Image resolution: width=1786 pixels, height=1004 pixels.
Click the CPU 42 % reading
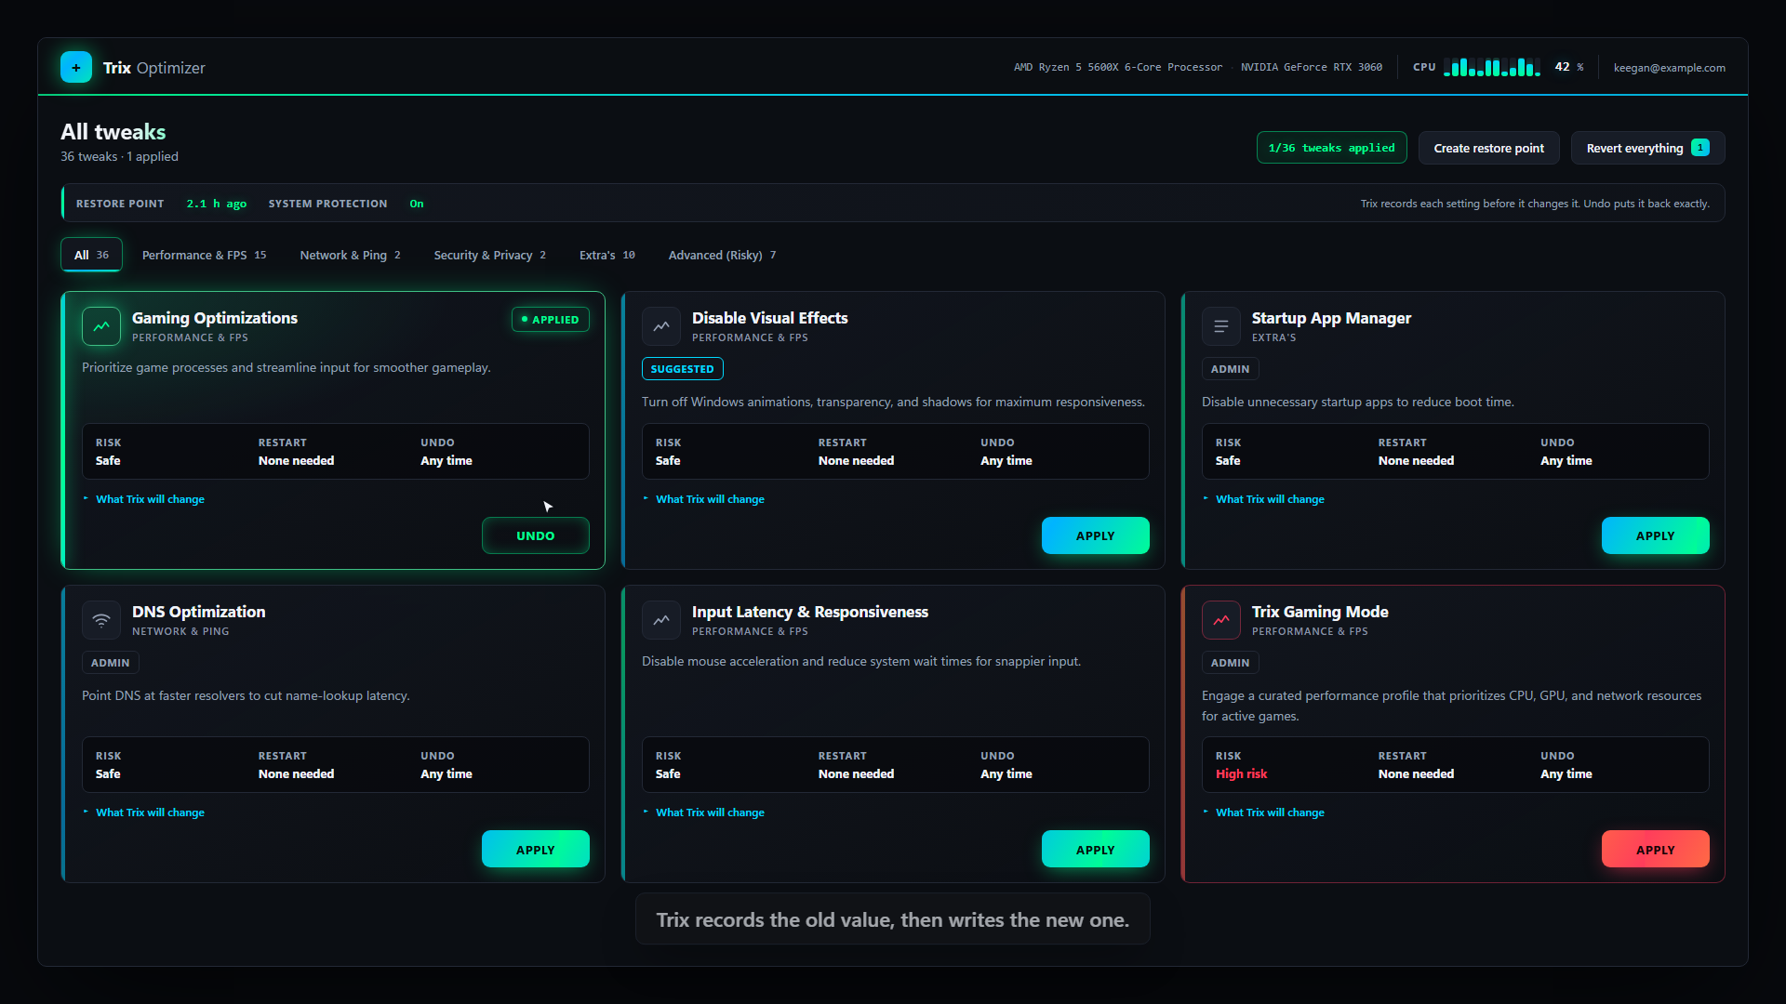point(1568,67)
